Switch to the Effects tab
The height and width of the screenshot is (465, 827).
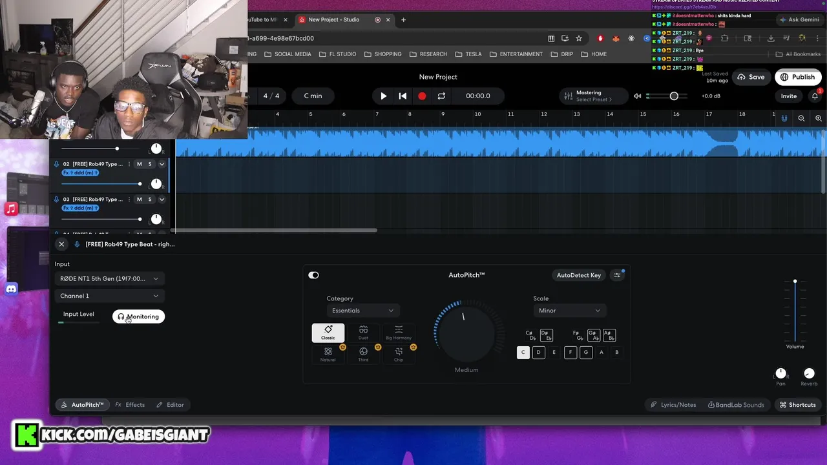(x=130, y=405)
